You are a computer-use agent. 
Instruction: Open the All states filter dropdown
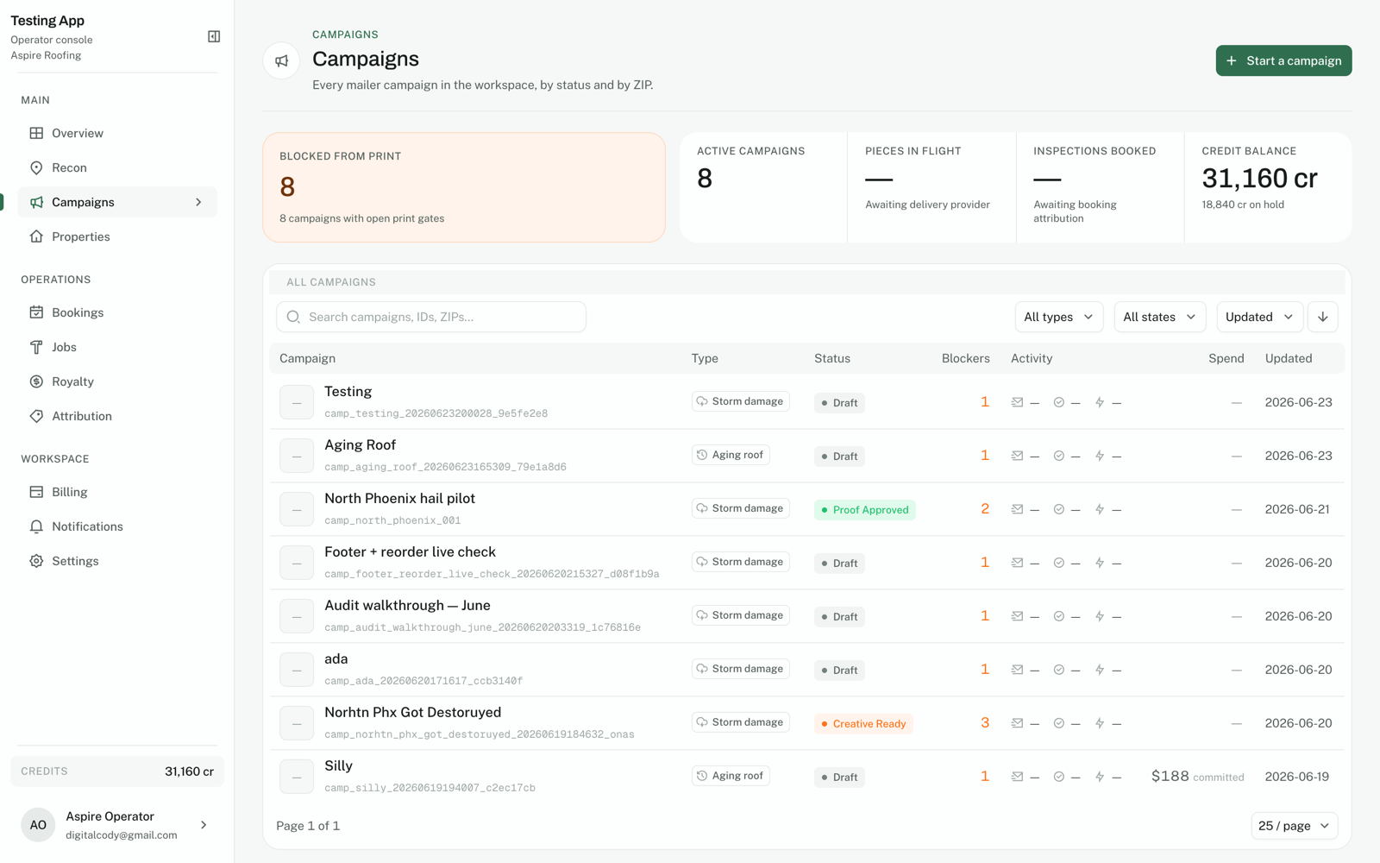coord(1160,317)
